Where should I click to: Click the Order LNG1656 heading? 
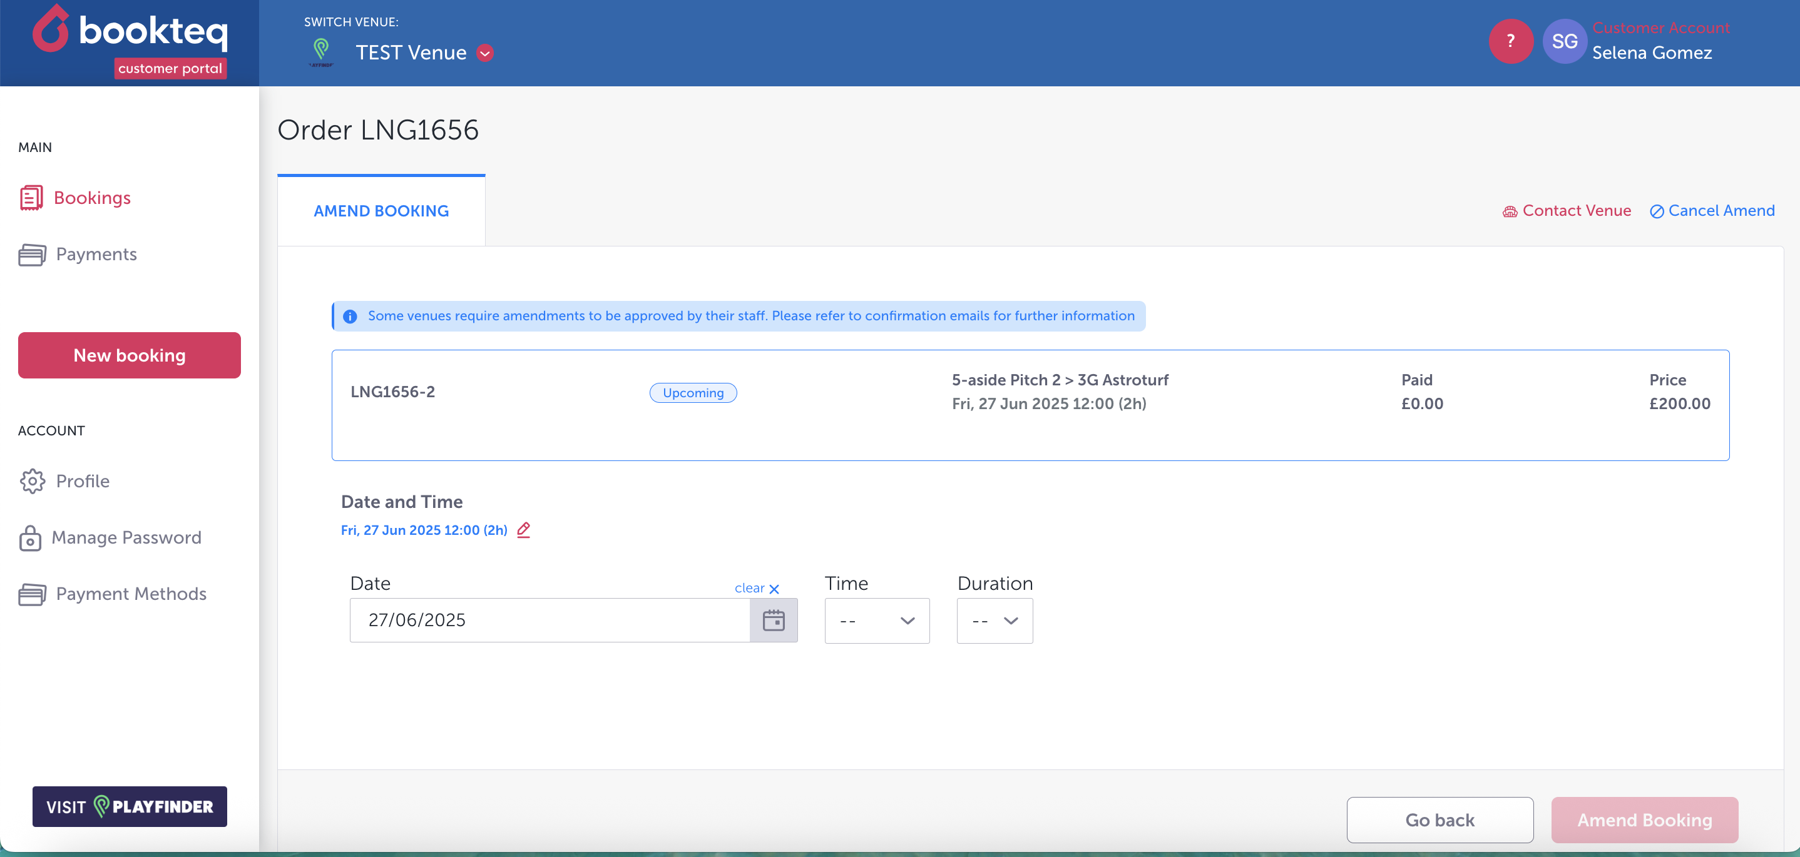378,130
